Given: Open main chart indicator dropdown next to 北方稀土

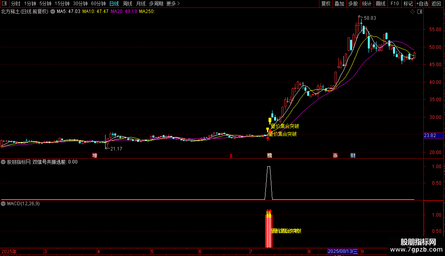Looking at the screenshot, I should tap(53, 12).
